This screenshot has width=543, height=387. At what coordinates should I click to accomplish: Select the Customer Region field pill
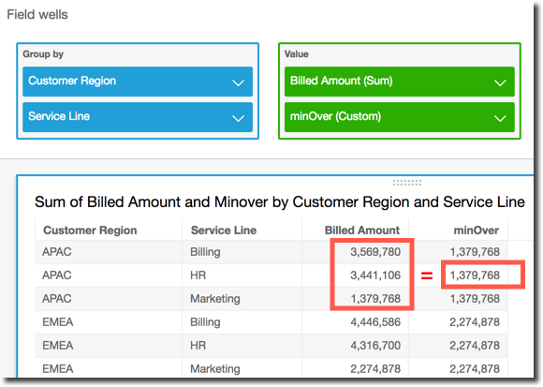coord(138,82)
